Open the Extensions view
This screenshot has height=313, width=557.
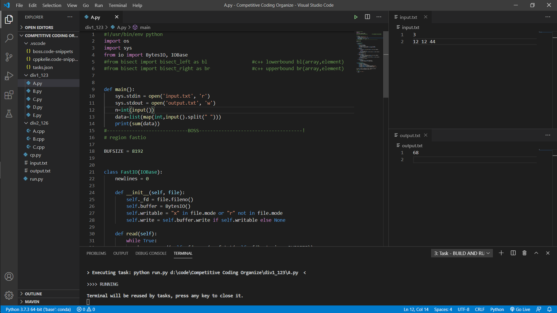pos(9,95)
